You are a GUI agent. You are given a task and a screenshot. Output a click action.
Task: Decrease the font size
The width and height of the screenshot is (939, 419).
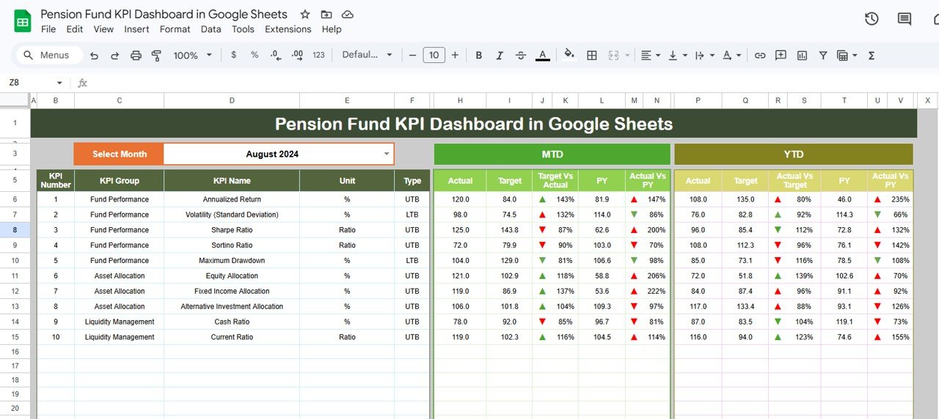[x=412, y=55]
